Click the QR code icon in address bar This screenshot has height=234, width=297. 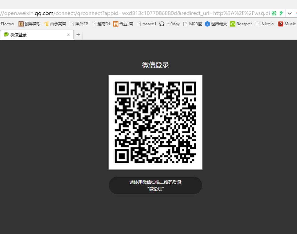tap(274, 13)
